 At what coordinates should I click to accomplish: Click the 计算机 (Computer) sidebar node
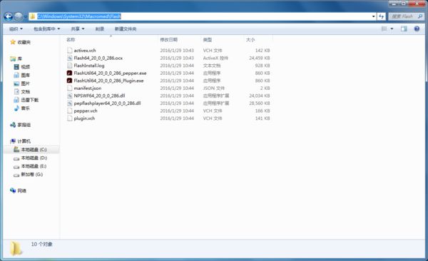click(x=20, y=141)
